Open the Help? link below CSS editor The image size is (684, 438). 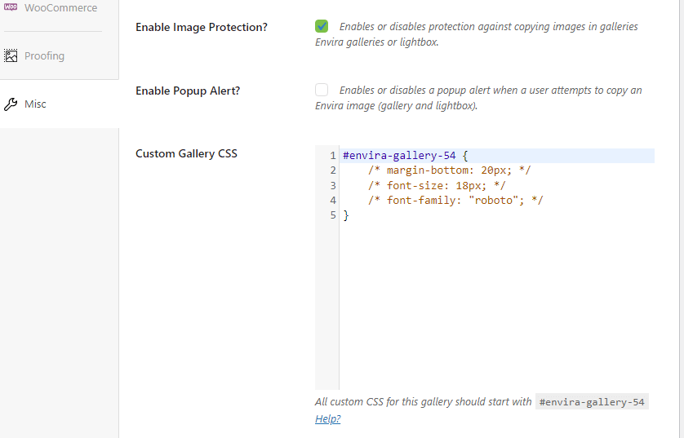click(327, 418)
